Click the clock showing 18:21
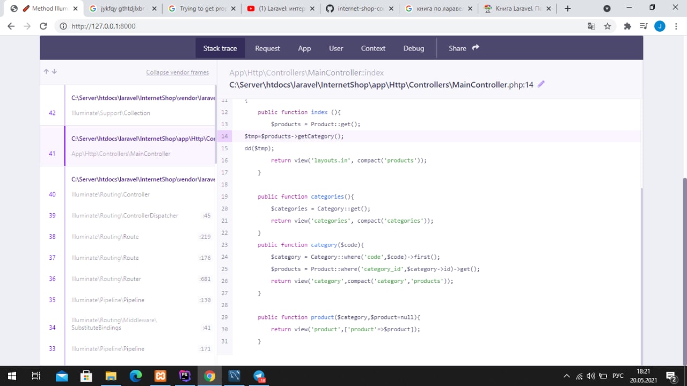 point(643,372)
